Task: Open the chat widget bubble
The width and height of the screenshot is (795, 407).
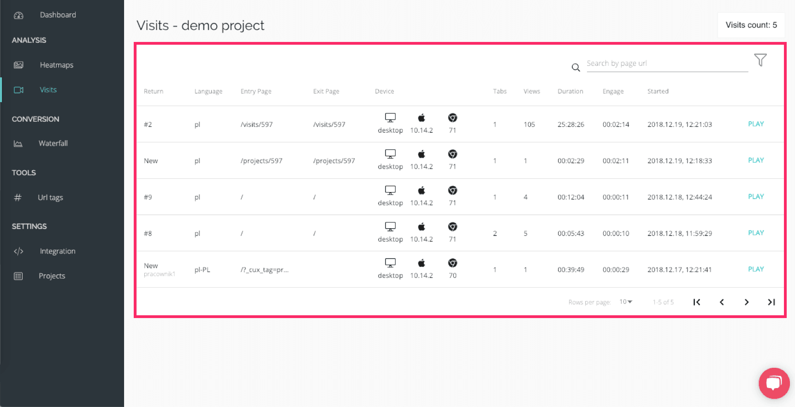Action: (x=774, y=383)
